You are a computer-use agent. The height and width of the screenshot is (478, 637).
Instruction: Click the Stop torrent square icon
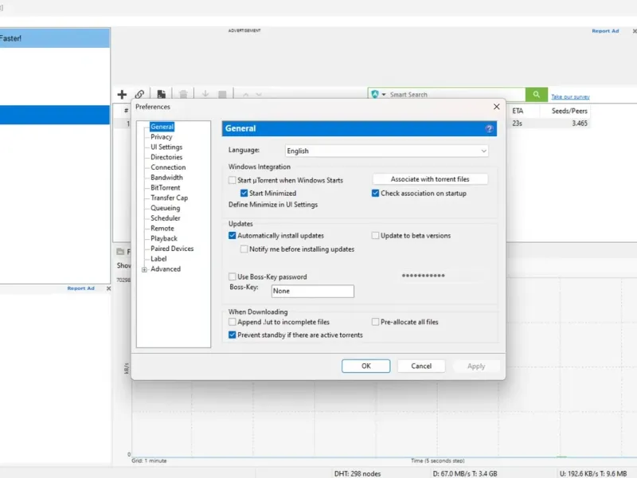(222, 95)
